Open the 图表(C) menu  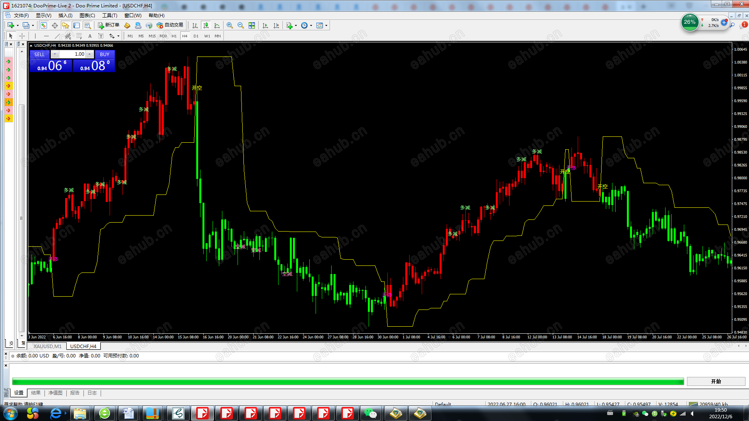point(87,16)
